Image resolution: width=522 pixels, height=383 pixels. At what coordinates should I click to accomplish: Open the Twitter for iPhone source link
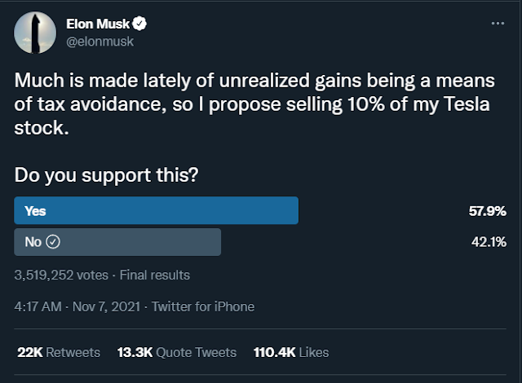coord(203,306)
